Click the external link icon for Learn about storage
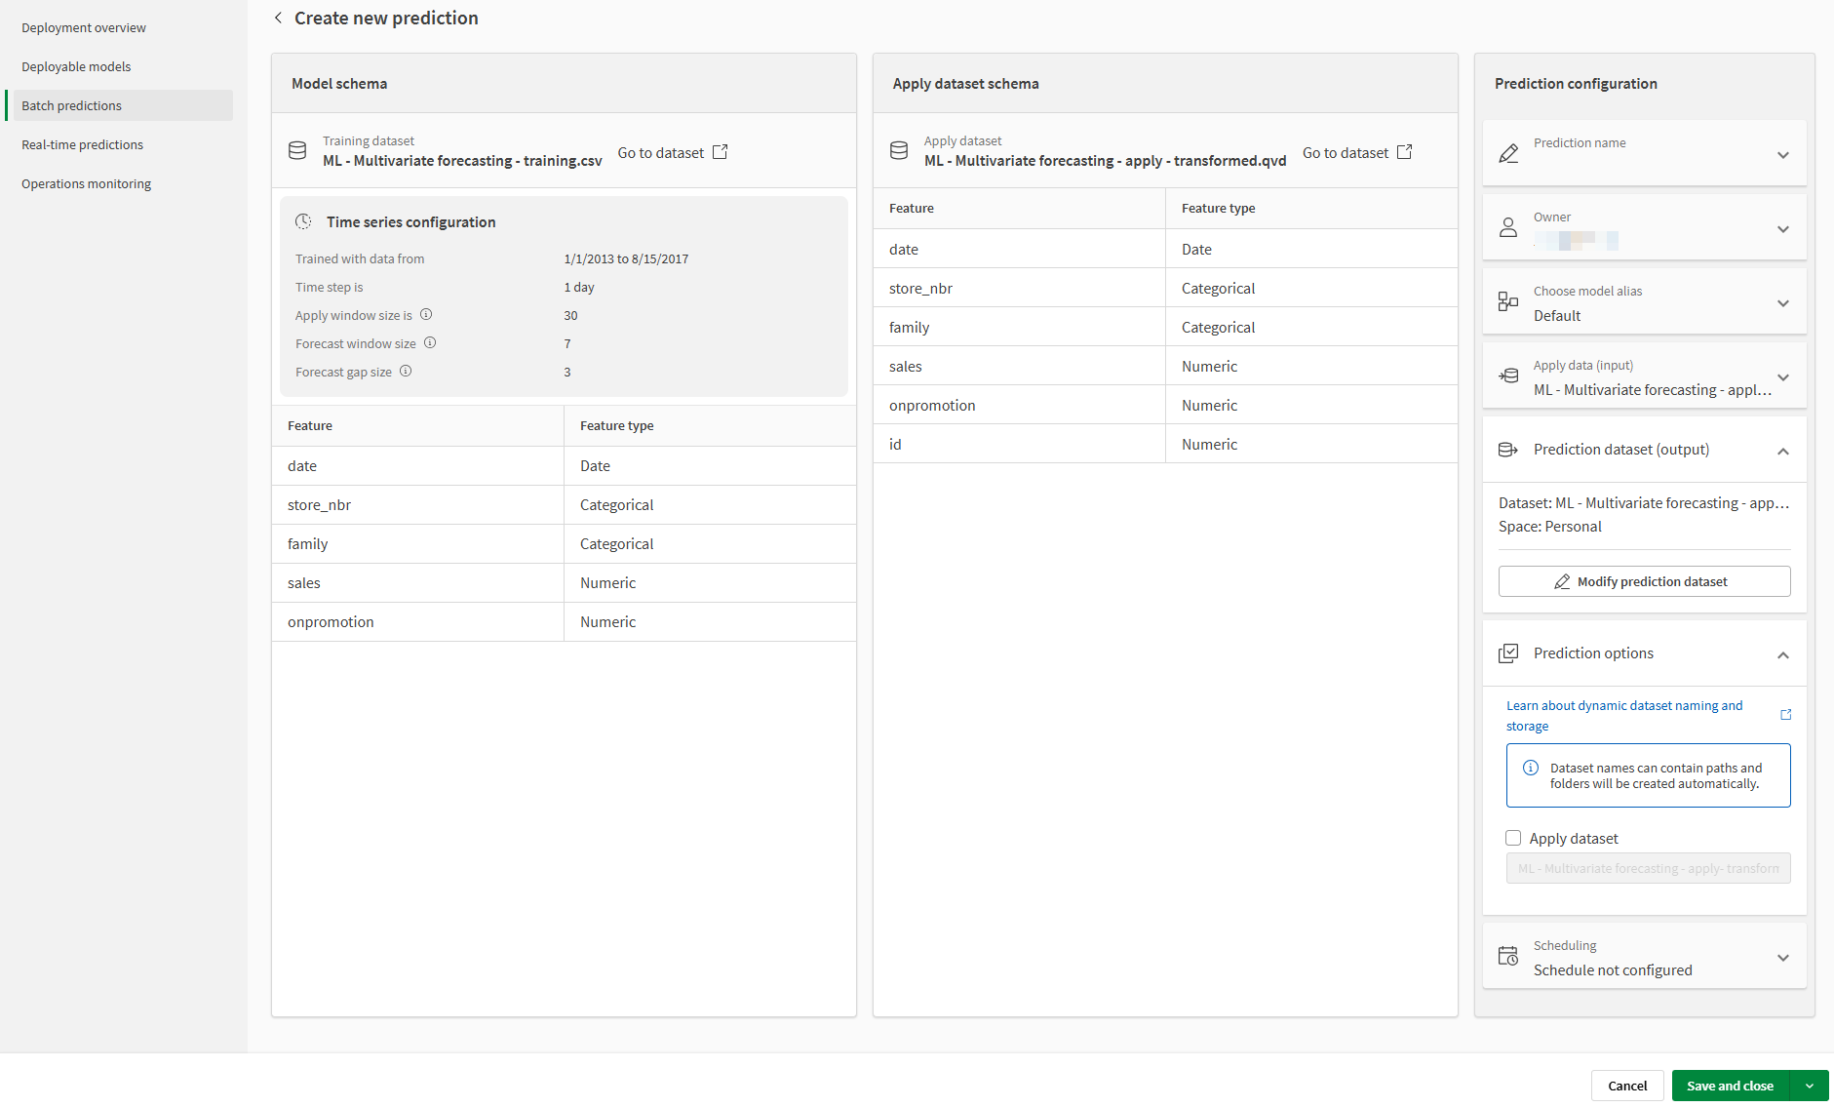The image size is (1834, 1107). point(1786,715)
